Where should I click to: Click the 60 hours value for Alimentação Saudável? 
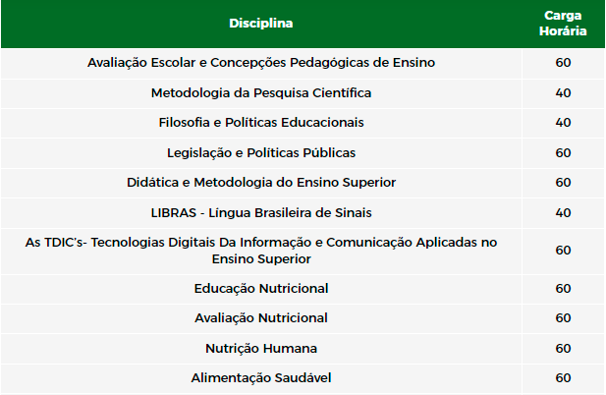(x=563, y=378)
